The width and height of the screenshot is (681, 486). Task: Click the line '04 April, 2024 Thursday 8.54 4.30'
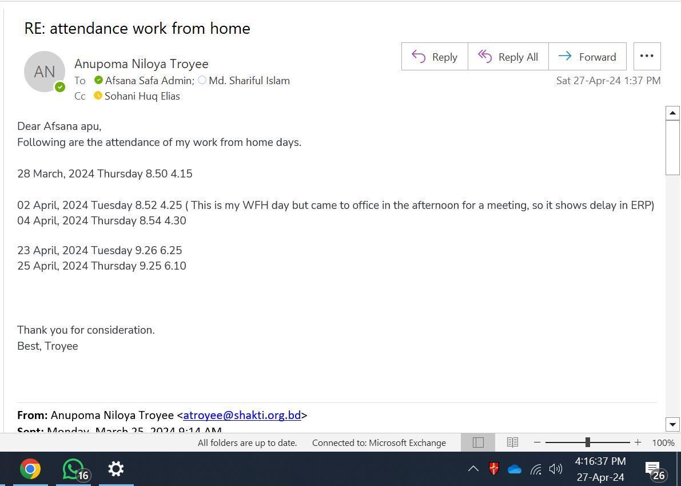pos(102,221)
